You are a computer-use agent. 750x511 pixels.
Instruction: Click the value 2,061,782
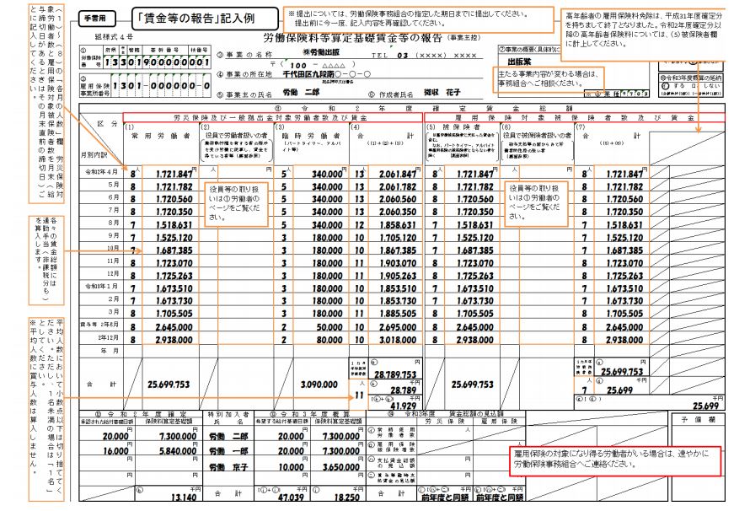point(398,187)
